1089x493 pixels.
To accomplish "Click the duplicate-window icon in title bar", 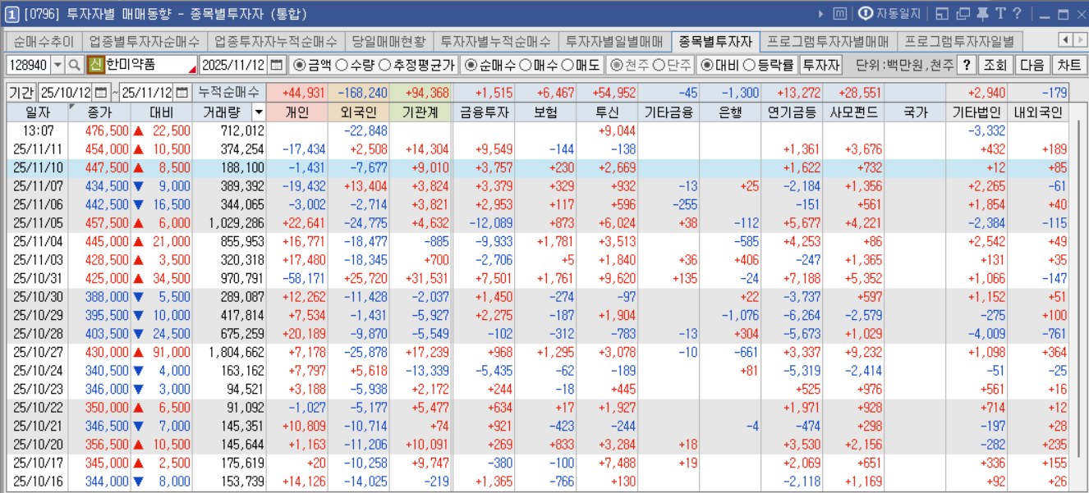I will coord(963,13).
